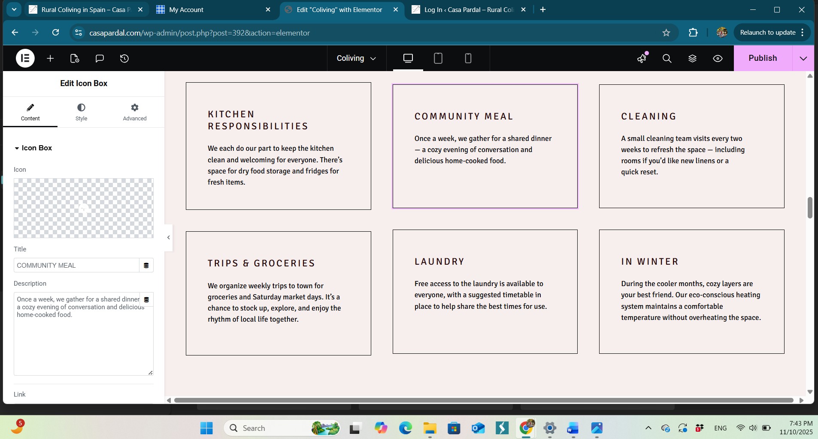Click the Add Element plus icon
The width and height of the screenshot is (818, 439).
pyautogui.click(x=50, y=58)
